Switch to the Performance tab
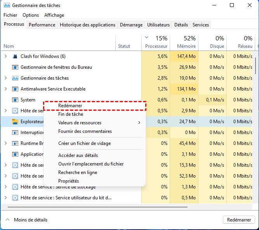The image size is (259, 230). [x=42, y=25]
